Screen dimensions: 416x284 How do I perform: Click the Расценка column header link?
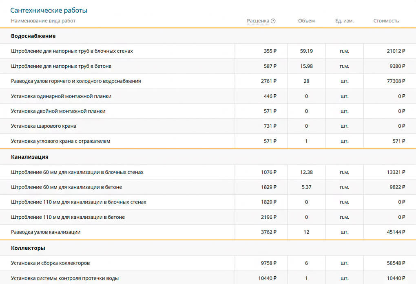[258, 21]
